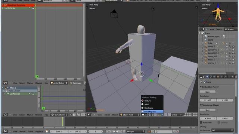Image resolution: width=239 pixels, height=134 pixels.
Task: Expand the Cube item in outliner
Action: pos(203,43)
